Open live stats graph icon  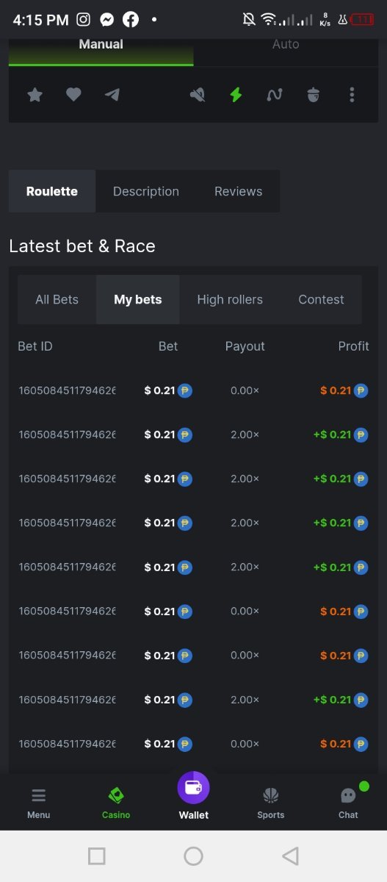coord(275,95)
